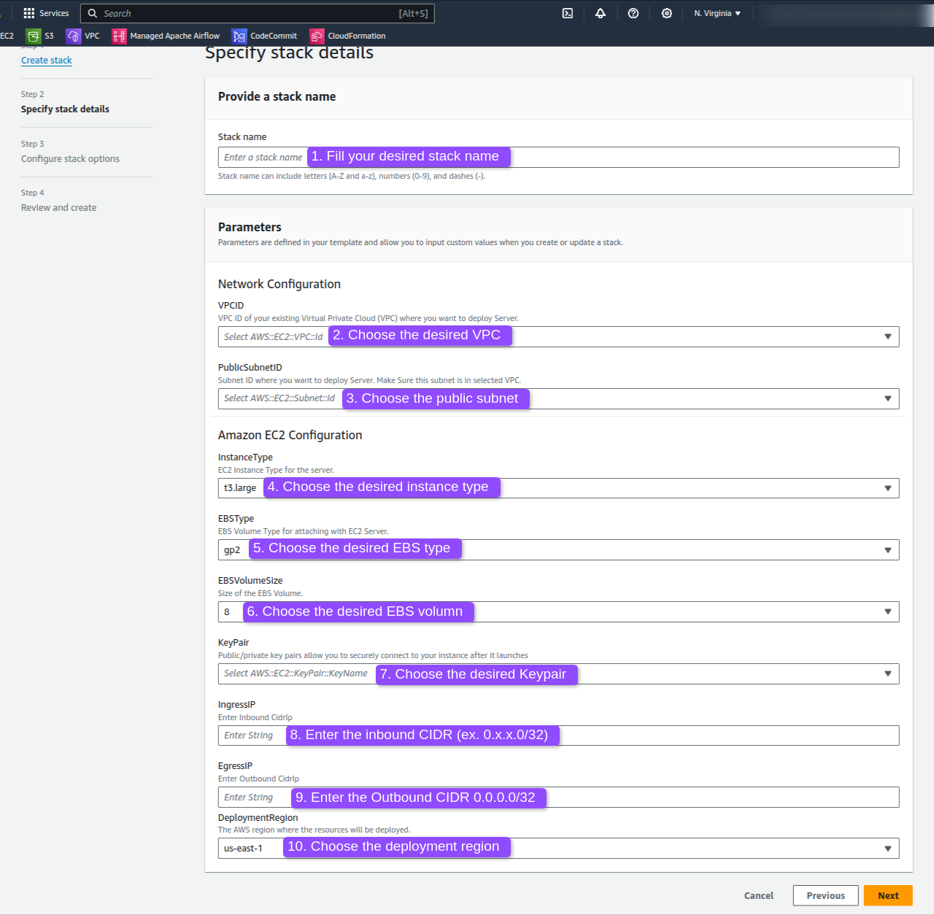
Task: Click the Stack name input field
Action: (x=558, y=157)
